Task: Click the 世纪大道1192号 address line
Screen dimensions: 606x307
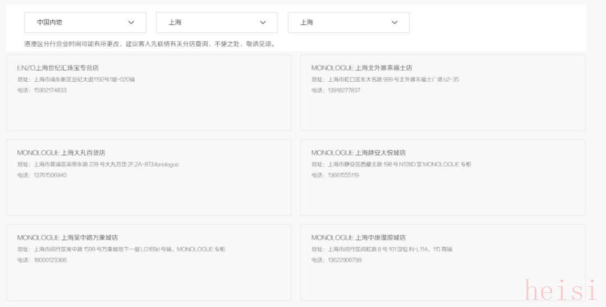Action: pos(76,80)
